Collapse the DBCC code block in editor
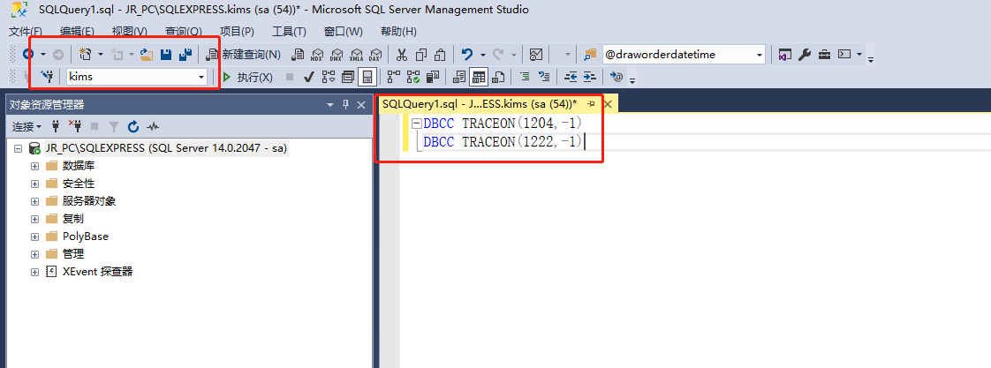Screen dimensions: 991x368 pos(416,124)
